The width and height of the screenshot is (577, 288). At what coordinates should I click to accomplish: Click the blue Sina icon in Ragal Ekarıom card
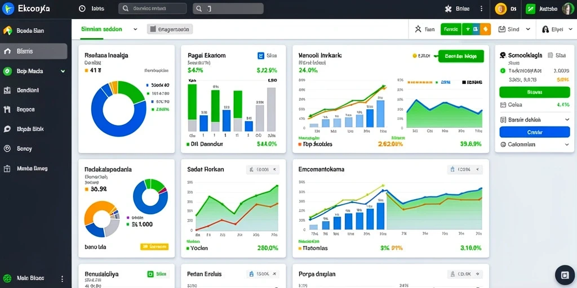click(x=261, y=56)
